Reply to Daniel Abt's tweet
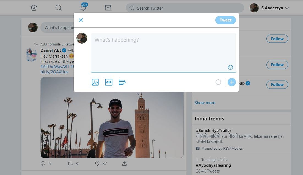The height and width of the screenshot is (175, 303). (43, 163)
